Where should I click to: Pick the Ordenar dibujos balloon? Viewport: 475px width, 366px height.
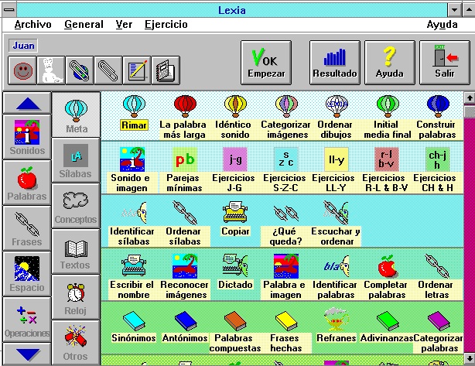336,117
